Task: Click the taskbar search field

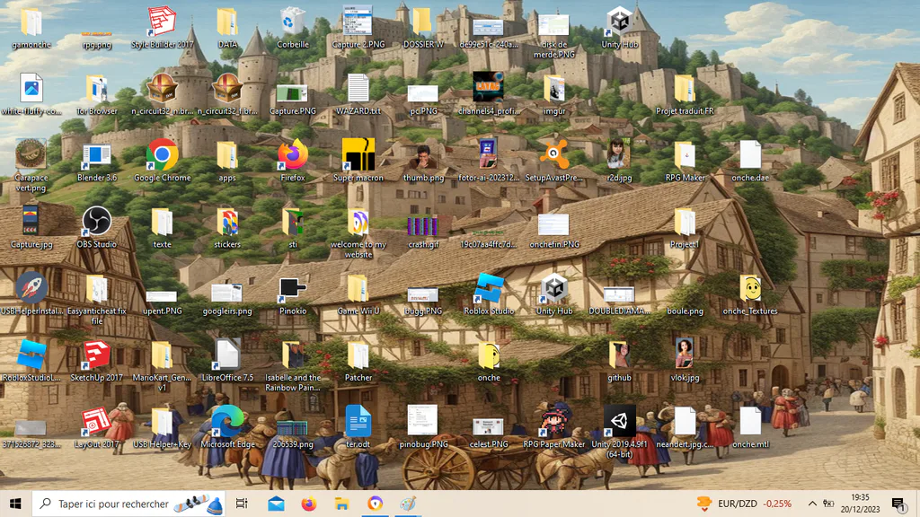Action: [128, 504]
